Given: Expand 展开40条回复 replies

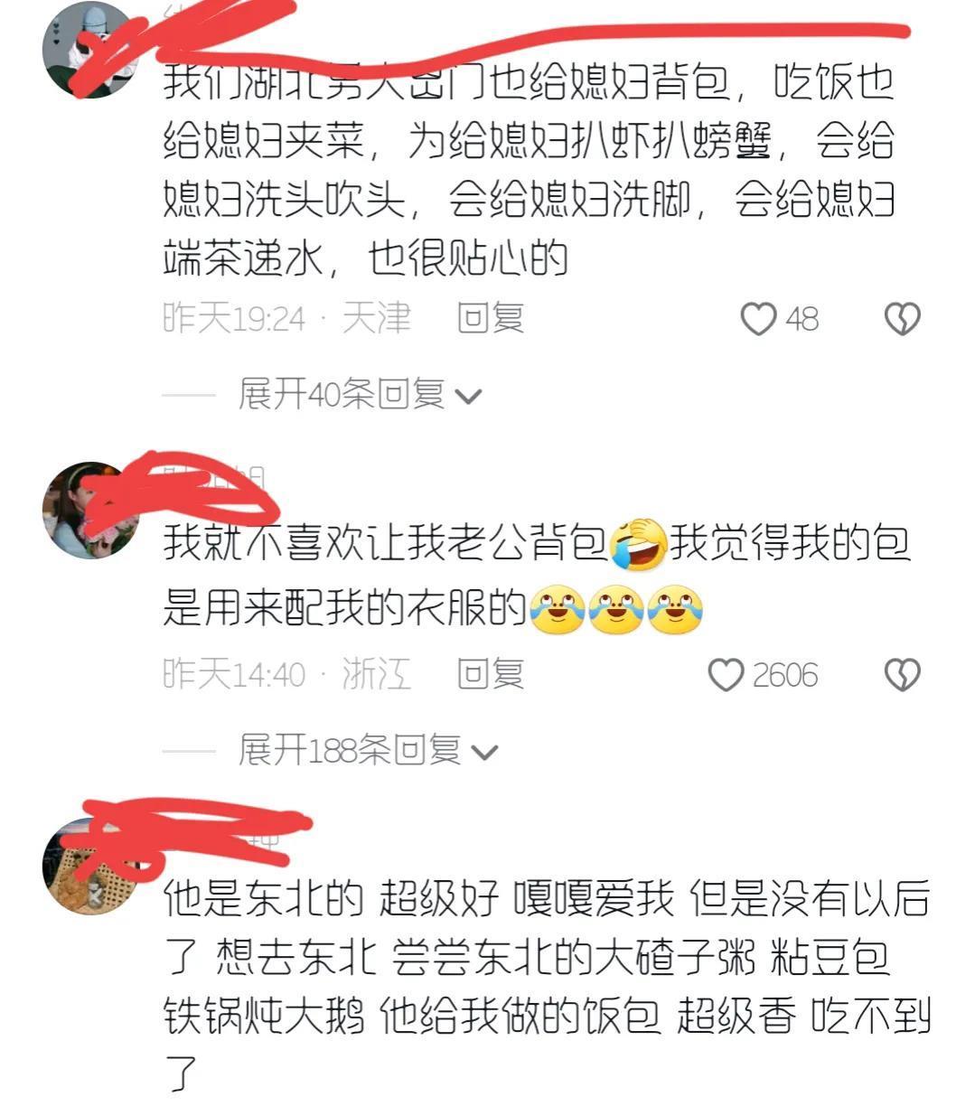Looking at the screenshot, I should (360, 394).
